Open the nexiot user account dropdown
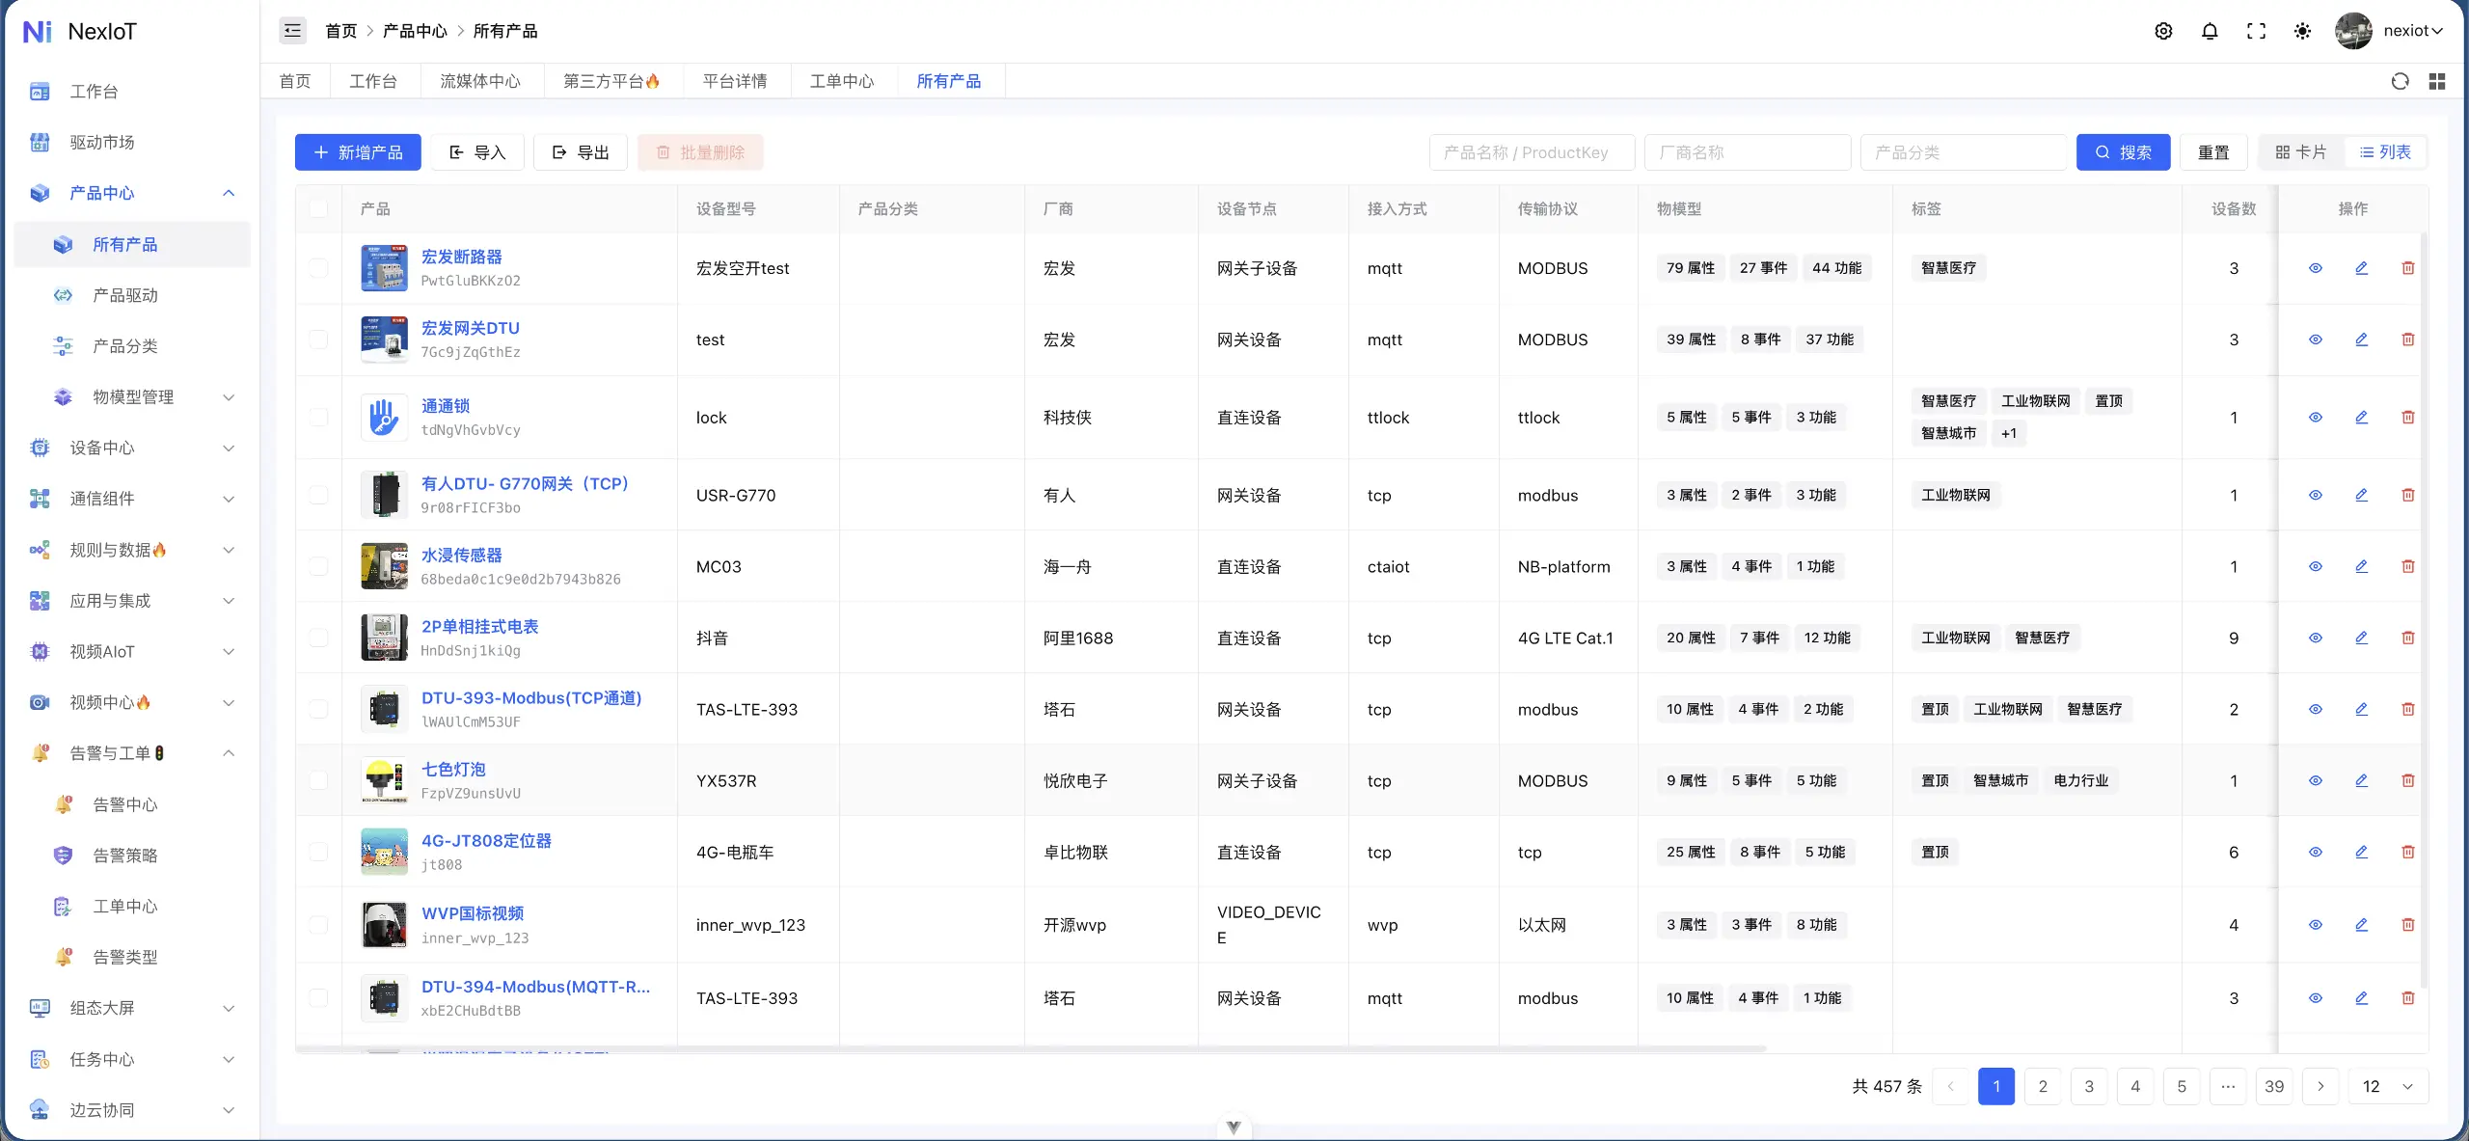 tap(2390, 31)
